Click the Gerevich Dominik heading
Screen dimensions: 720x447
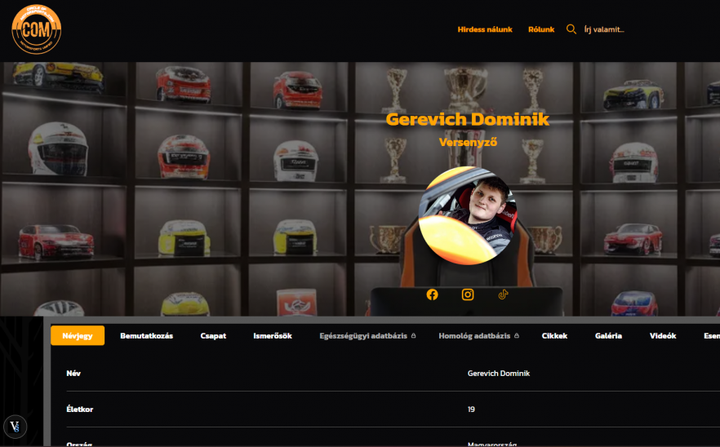click(x=468, y=119)
